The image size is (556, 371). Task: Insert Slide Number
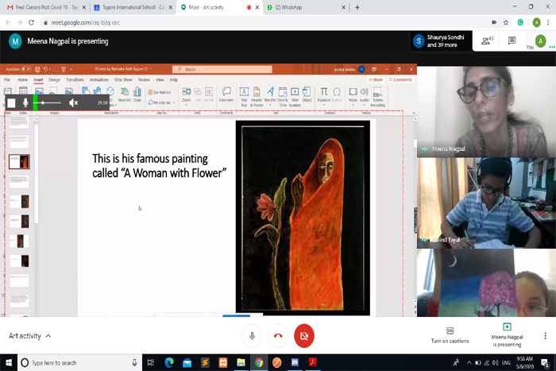point(295,97)
